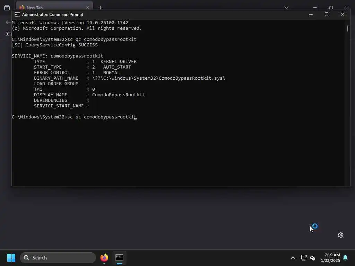Viewport: 355px width, 266px height.
Task: Close the Command Prompt window
Action: (x=342, y=15)
